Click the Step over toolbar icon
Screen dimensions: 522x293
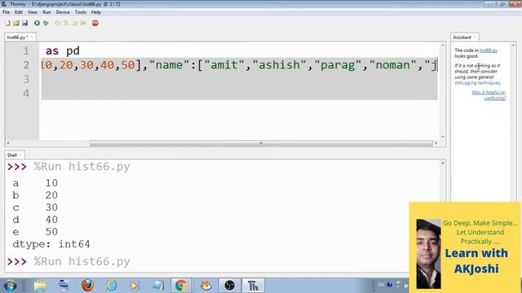(58, 24)
